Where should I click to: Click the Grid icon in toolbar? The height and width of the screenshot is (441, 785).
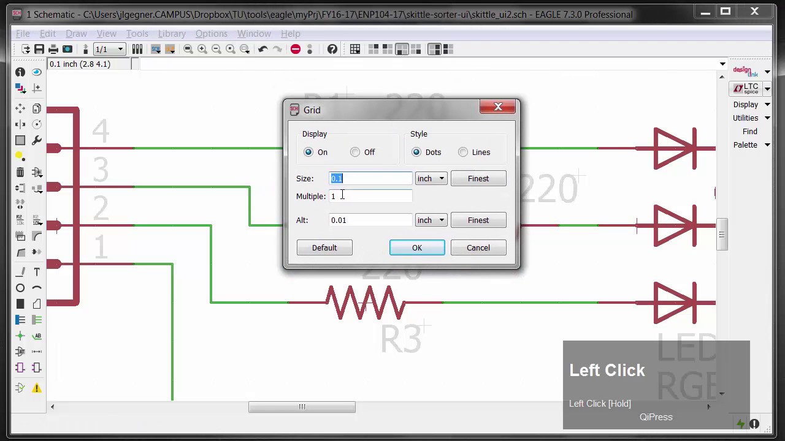[355, 49]
